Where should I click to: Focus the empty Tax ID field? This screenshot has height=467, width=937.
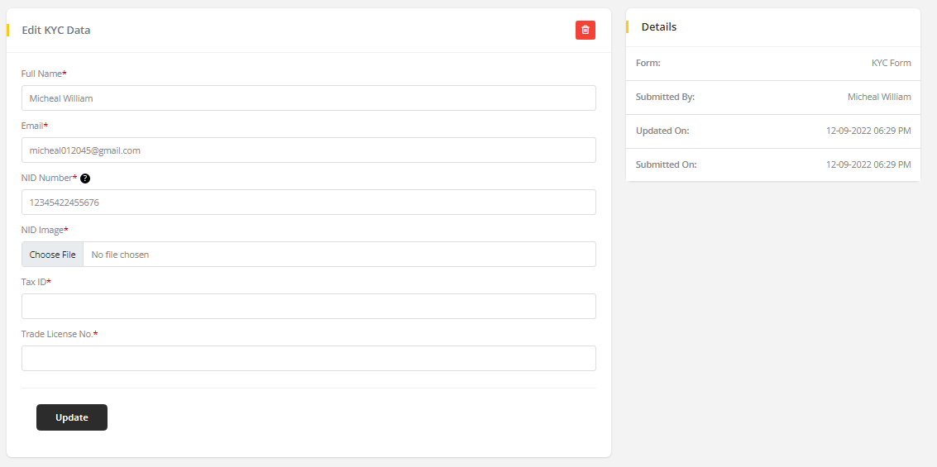click(308, 307)
